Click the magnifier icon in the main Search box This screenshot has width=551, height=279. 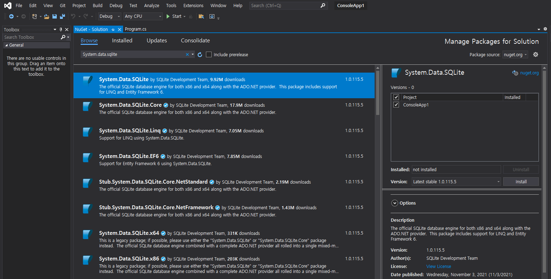(x=323, y=5)
